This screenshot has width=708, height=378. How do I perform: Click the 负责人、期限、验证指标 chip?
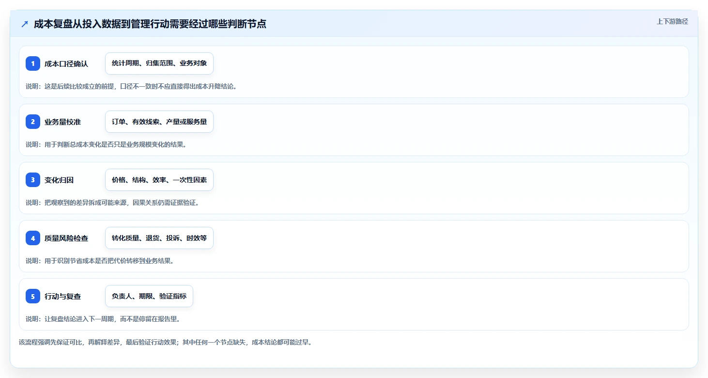pos(149,296)
